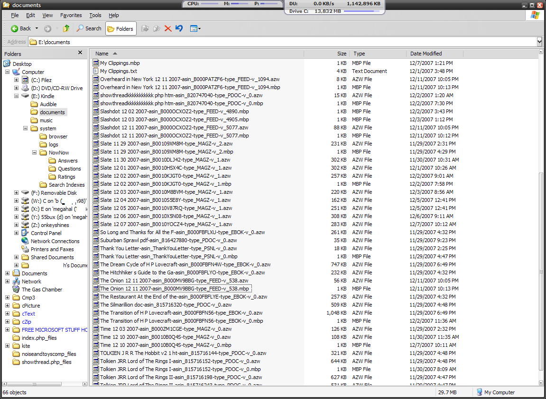Select the Ratings folder icon in tree

pyautogui.click(x=52, y=177)
